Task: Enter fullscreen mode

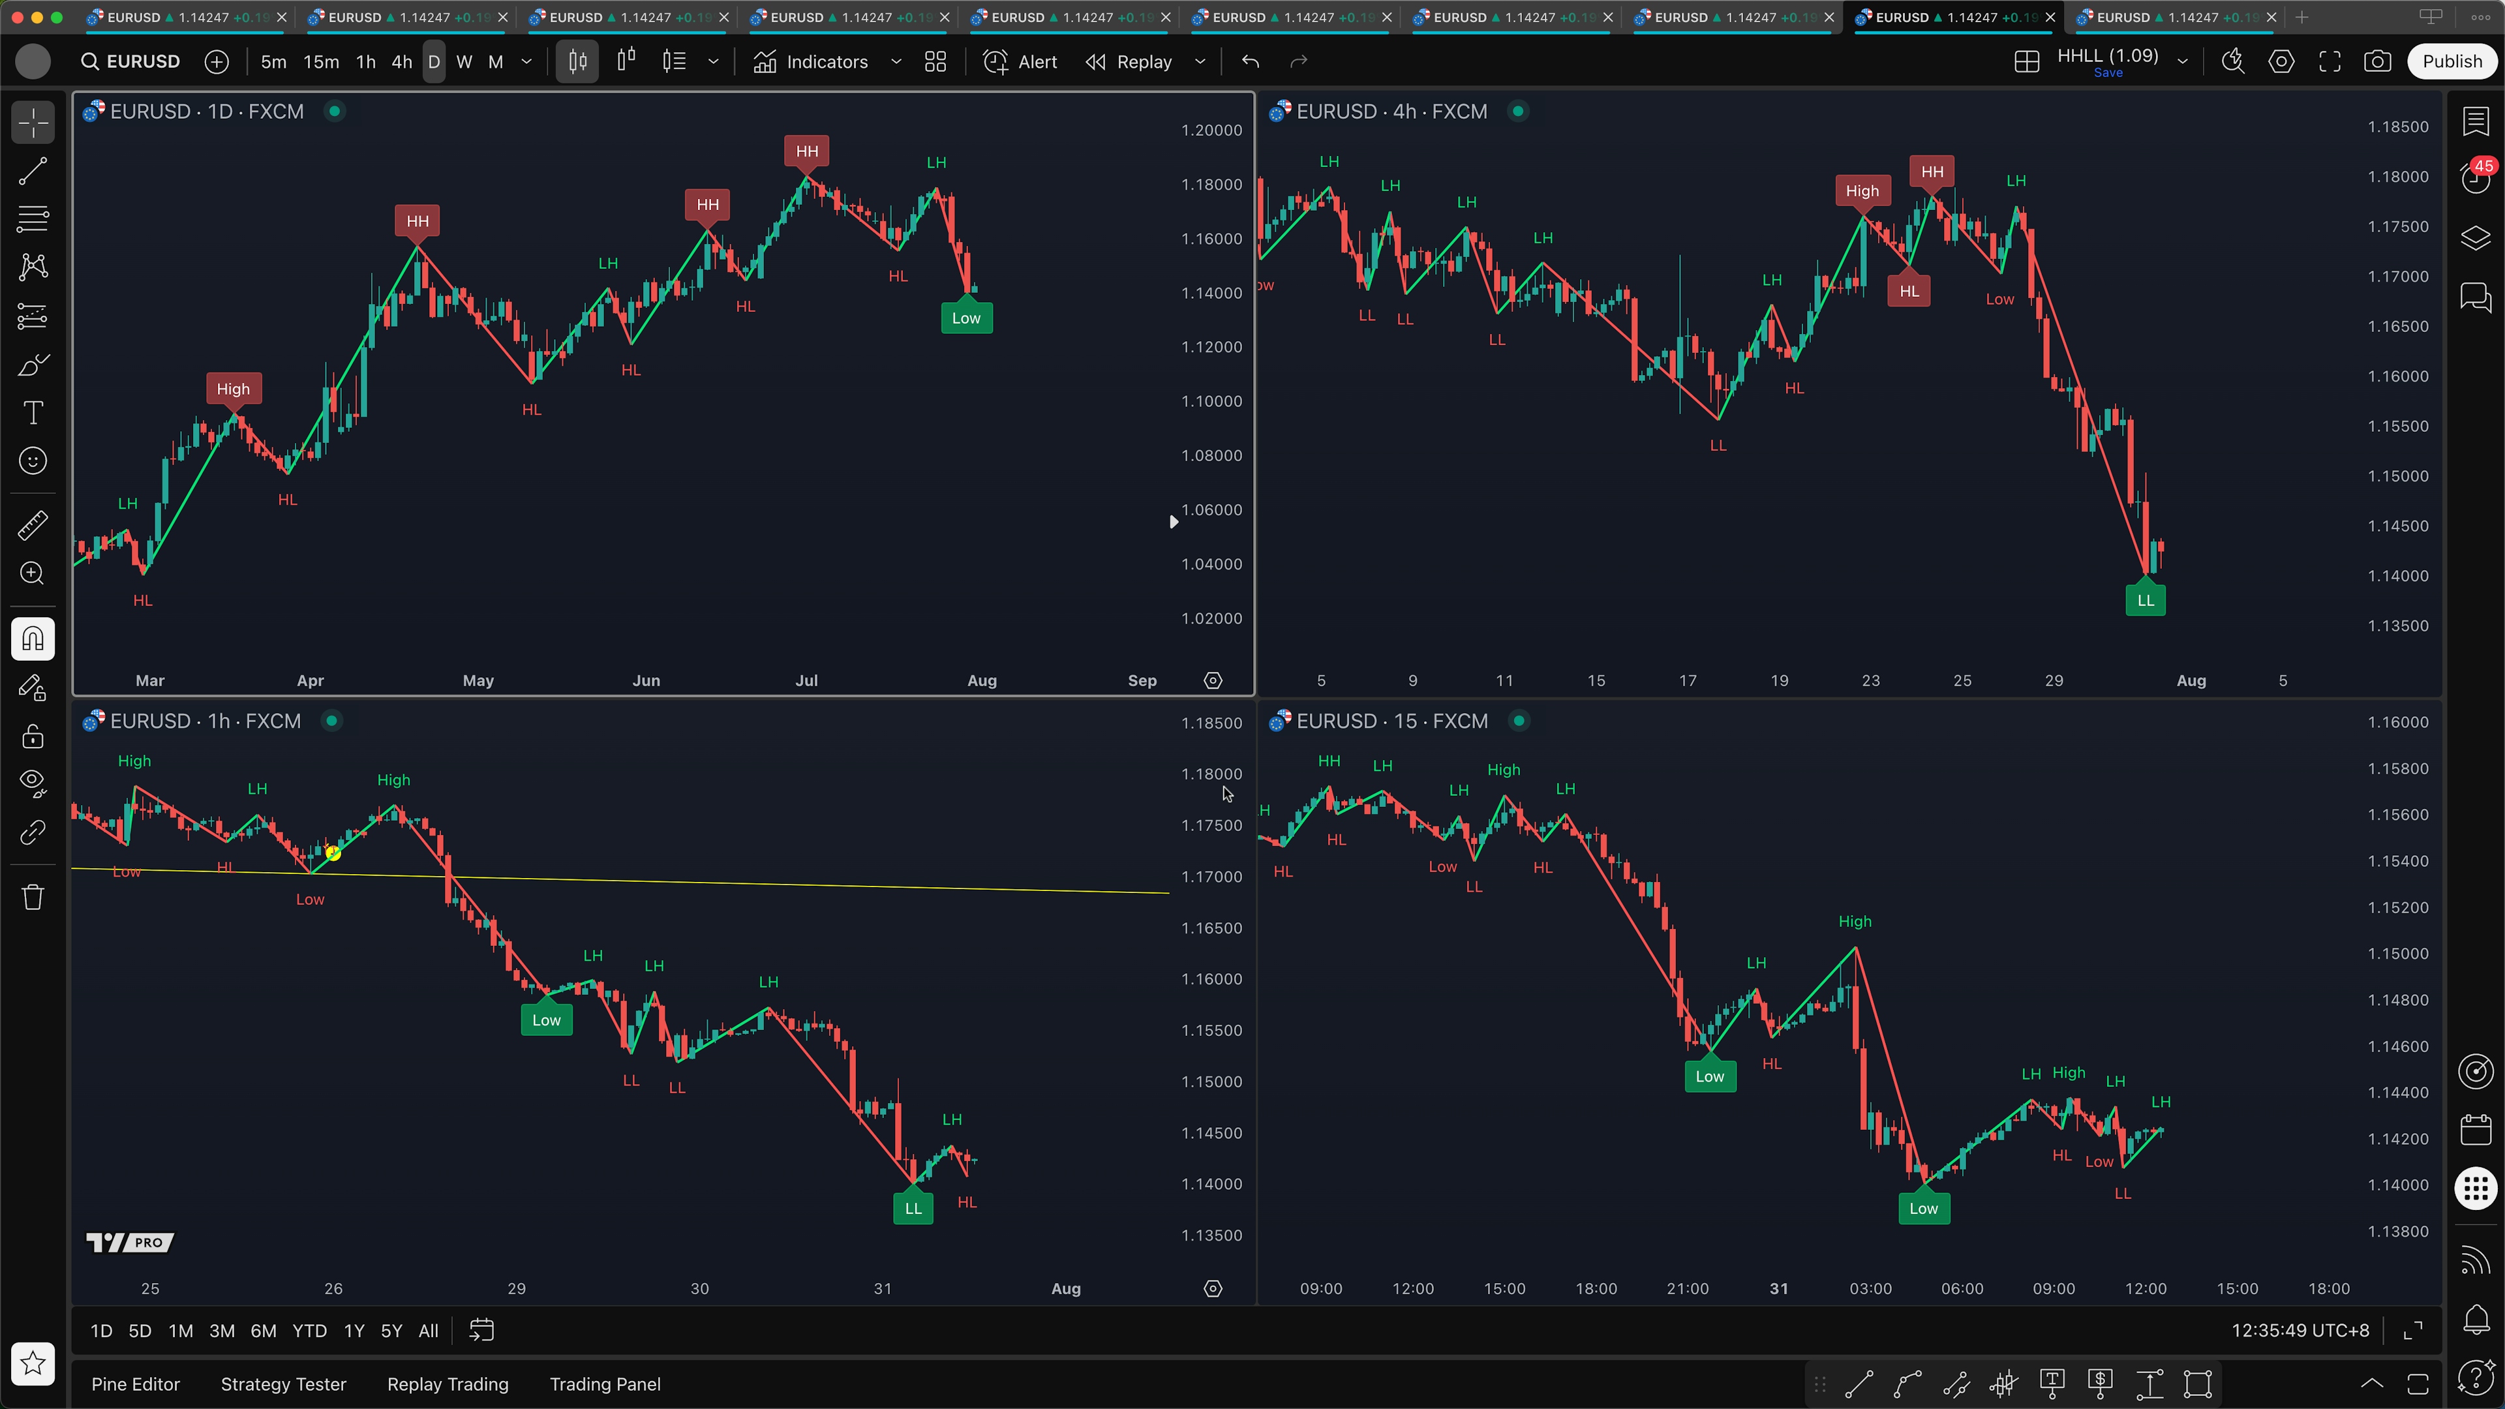Action: tap(2330, 61)
